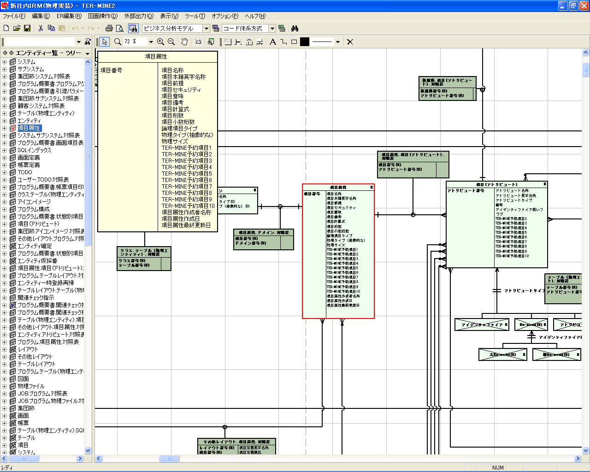Open the 編集(E) menu
The height and width of the screenshot is (472, 590).
pyautogui.click(x=41, y=16)
